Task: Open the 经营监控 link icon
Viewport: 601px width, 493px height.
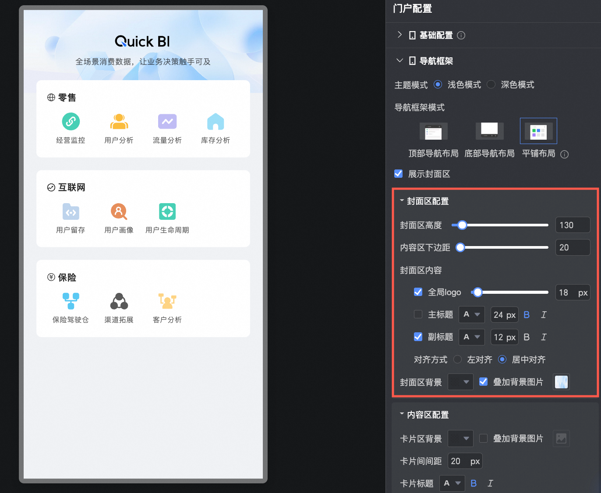Action: click(71, 121)
